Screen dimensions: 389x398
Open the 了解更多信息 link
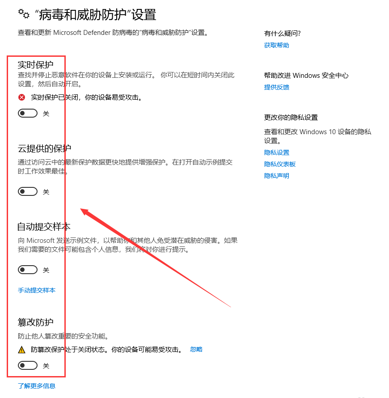[x=37, y=386]
